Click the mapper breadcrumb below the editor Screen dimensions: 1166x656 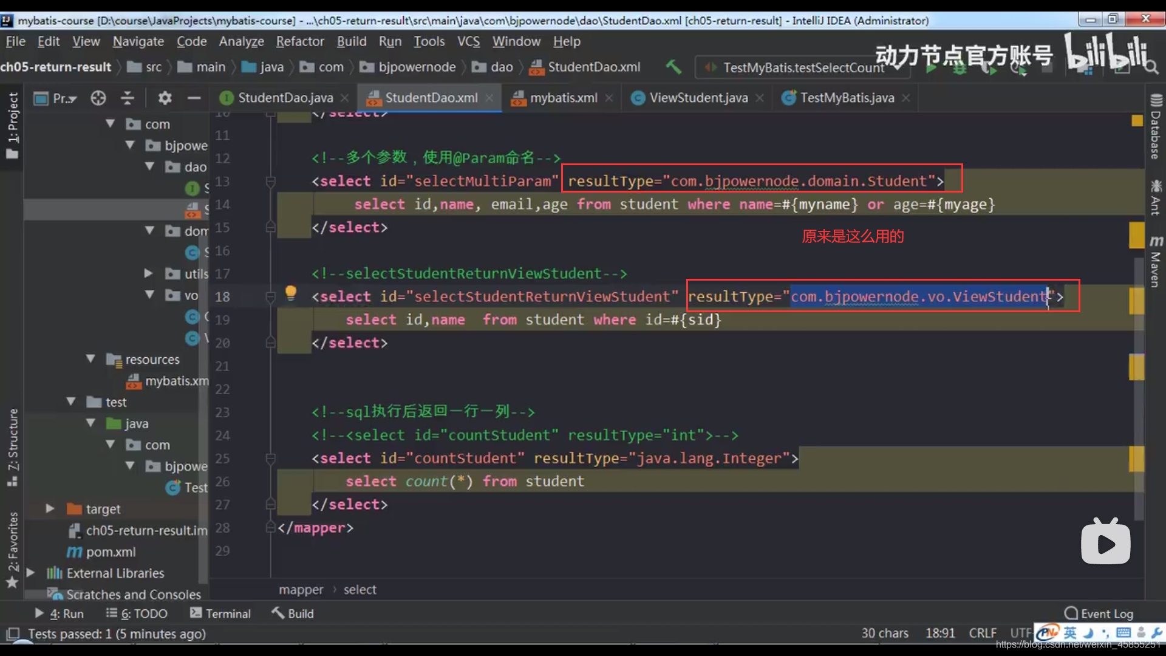tap(301, 590)
